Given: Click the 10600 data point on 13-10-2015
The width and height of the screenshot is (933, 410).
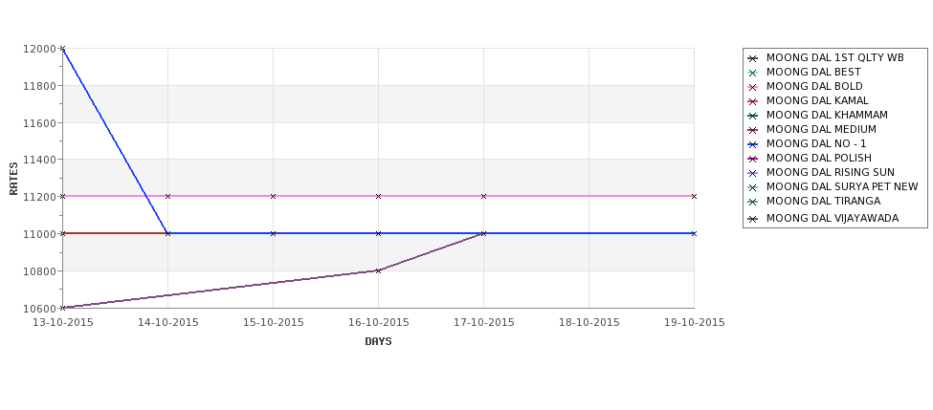Looking at the screenshot, I should [62, 308].
